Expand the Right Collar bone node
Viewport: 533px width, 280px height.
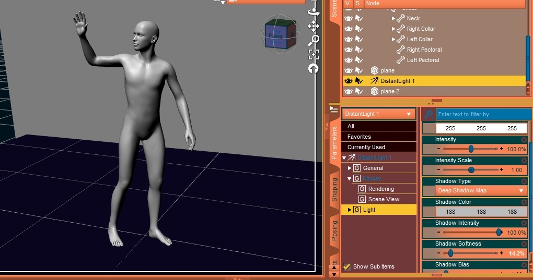(x=393, y=29)
